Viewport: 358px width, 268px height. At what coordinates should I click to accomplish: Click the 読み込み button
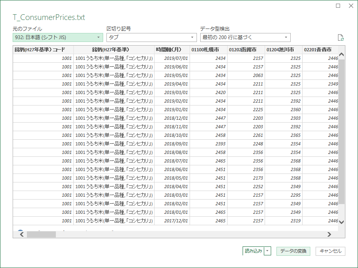click(253, 251)
